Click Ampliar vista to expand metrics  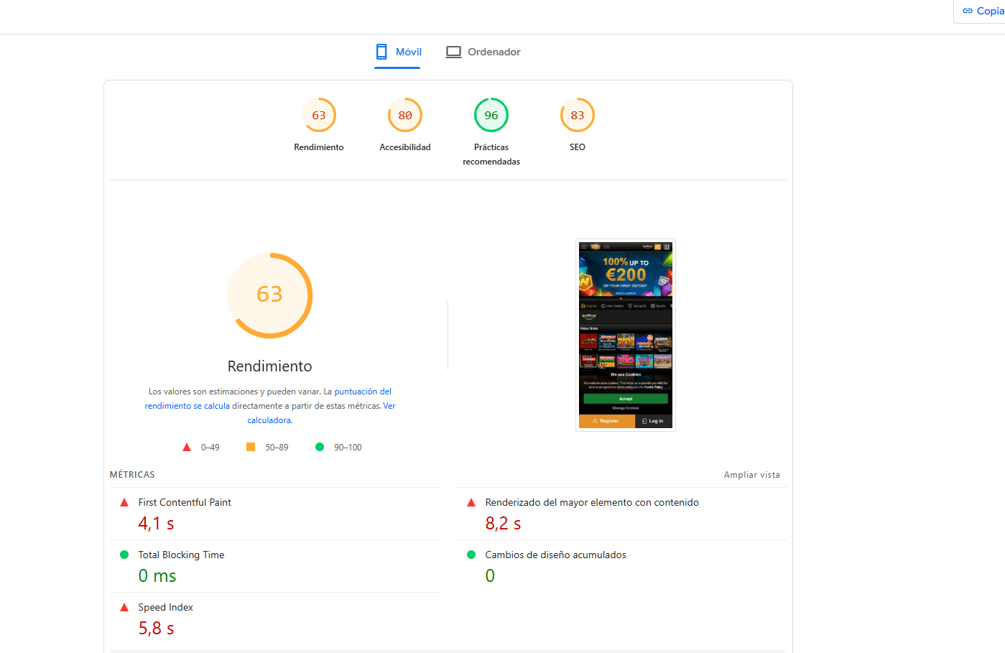pyautogui.click(x=751, y=475)
